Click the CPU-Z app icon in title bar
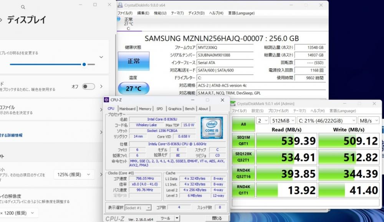The image size is (384, 222). [106, 100]
